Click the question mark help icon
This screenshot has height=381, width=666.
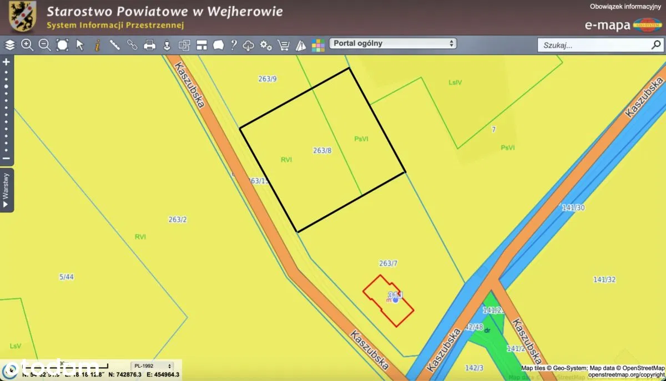(234, 45)
